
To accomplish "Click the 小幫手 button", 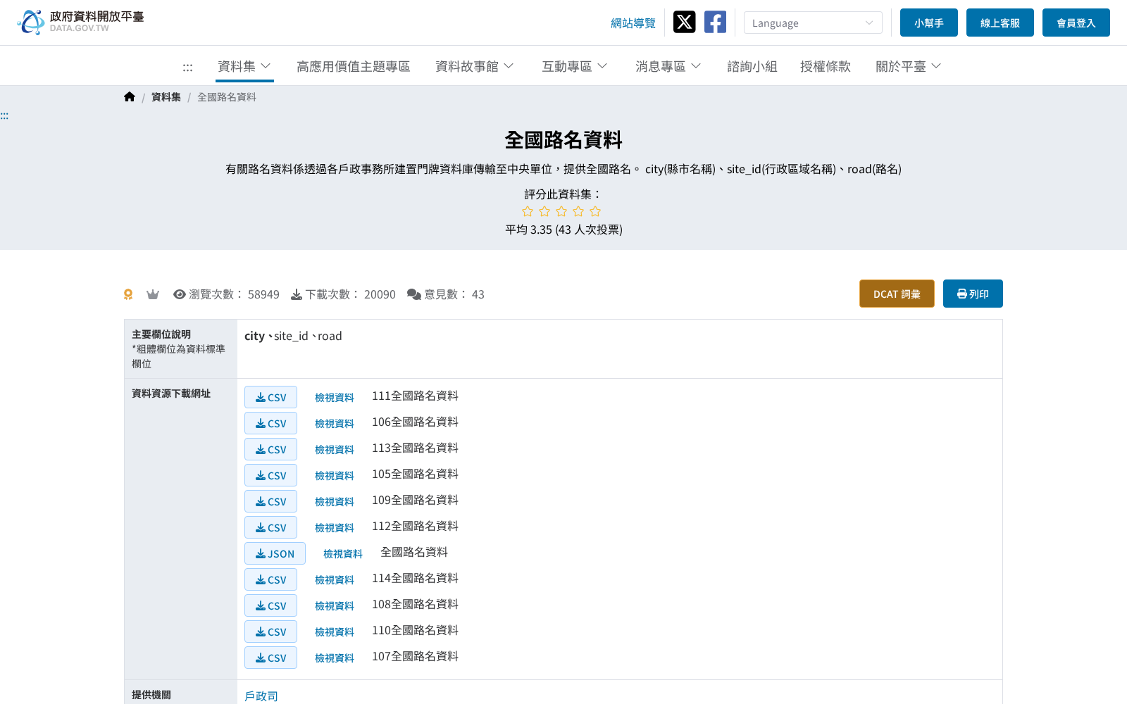I will coord(929,23).
